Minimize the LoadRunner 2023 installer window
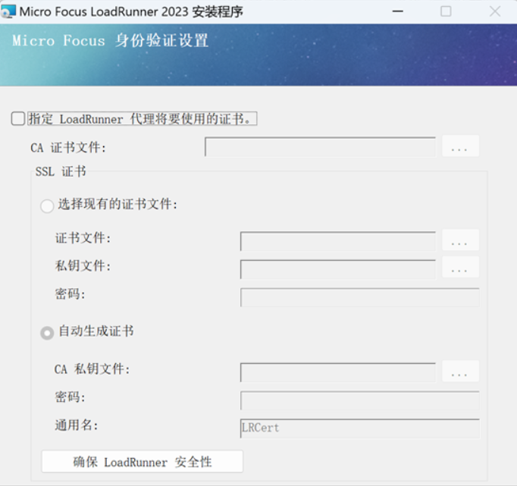This screenshot has width=517, height=486. [x=398, y=11]
